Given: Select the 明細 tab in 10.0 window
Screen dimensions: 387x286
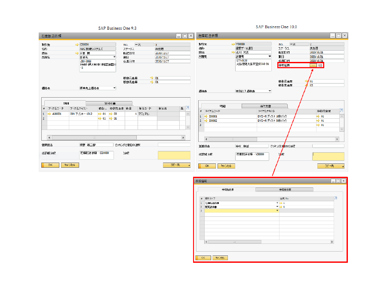Looking at the screenshot, I should coord(221,106).
